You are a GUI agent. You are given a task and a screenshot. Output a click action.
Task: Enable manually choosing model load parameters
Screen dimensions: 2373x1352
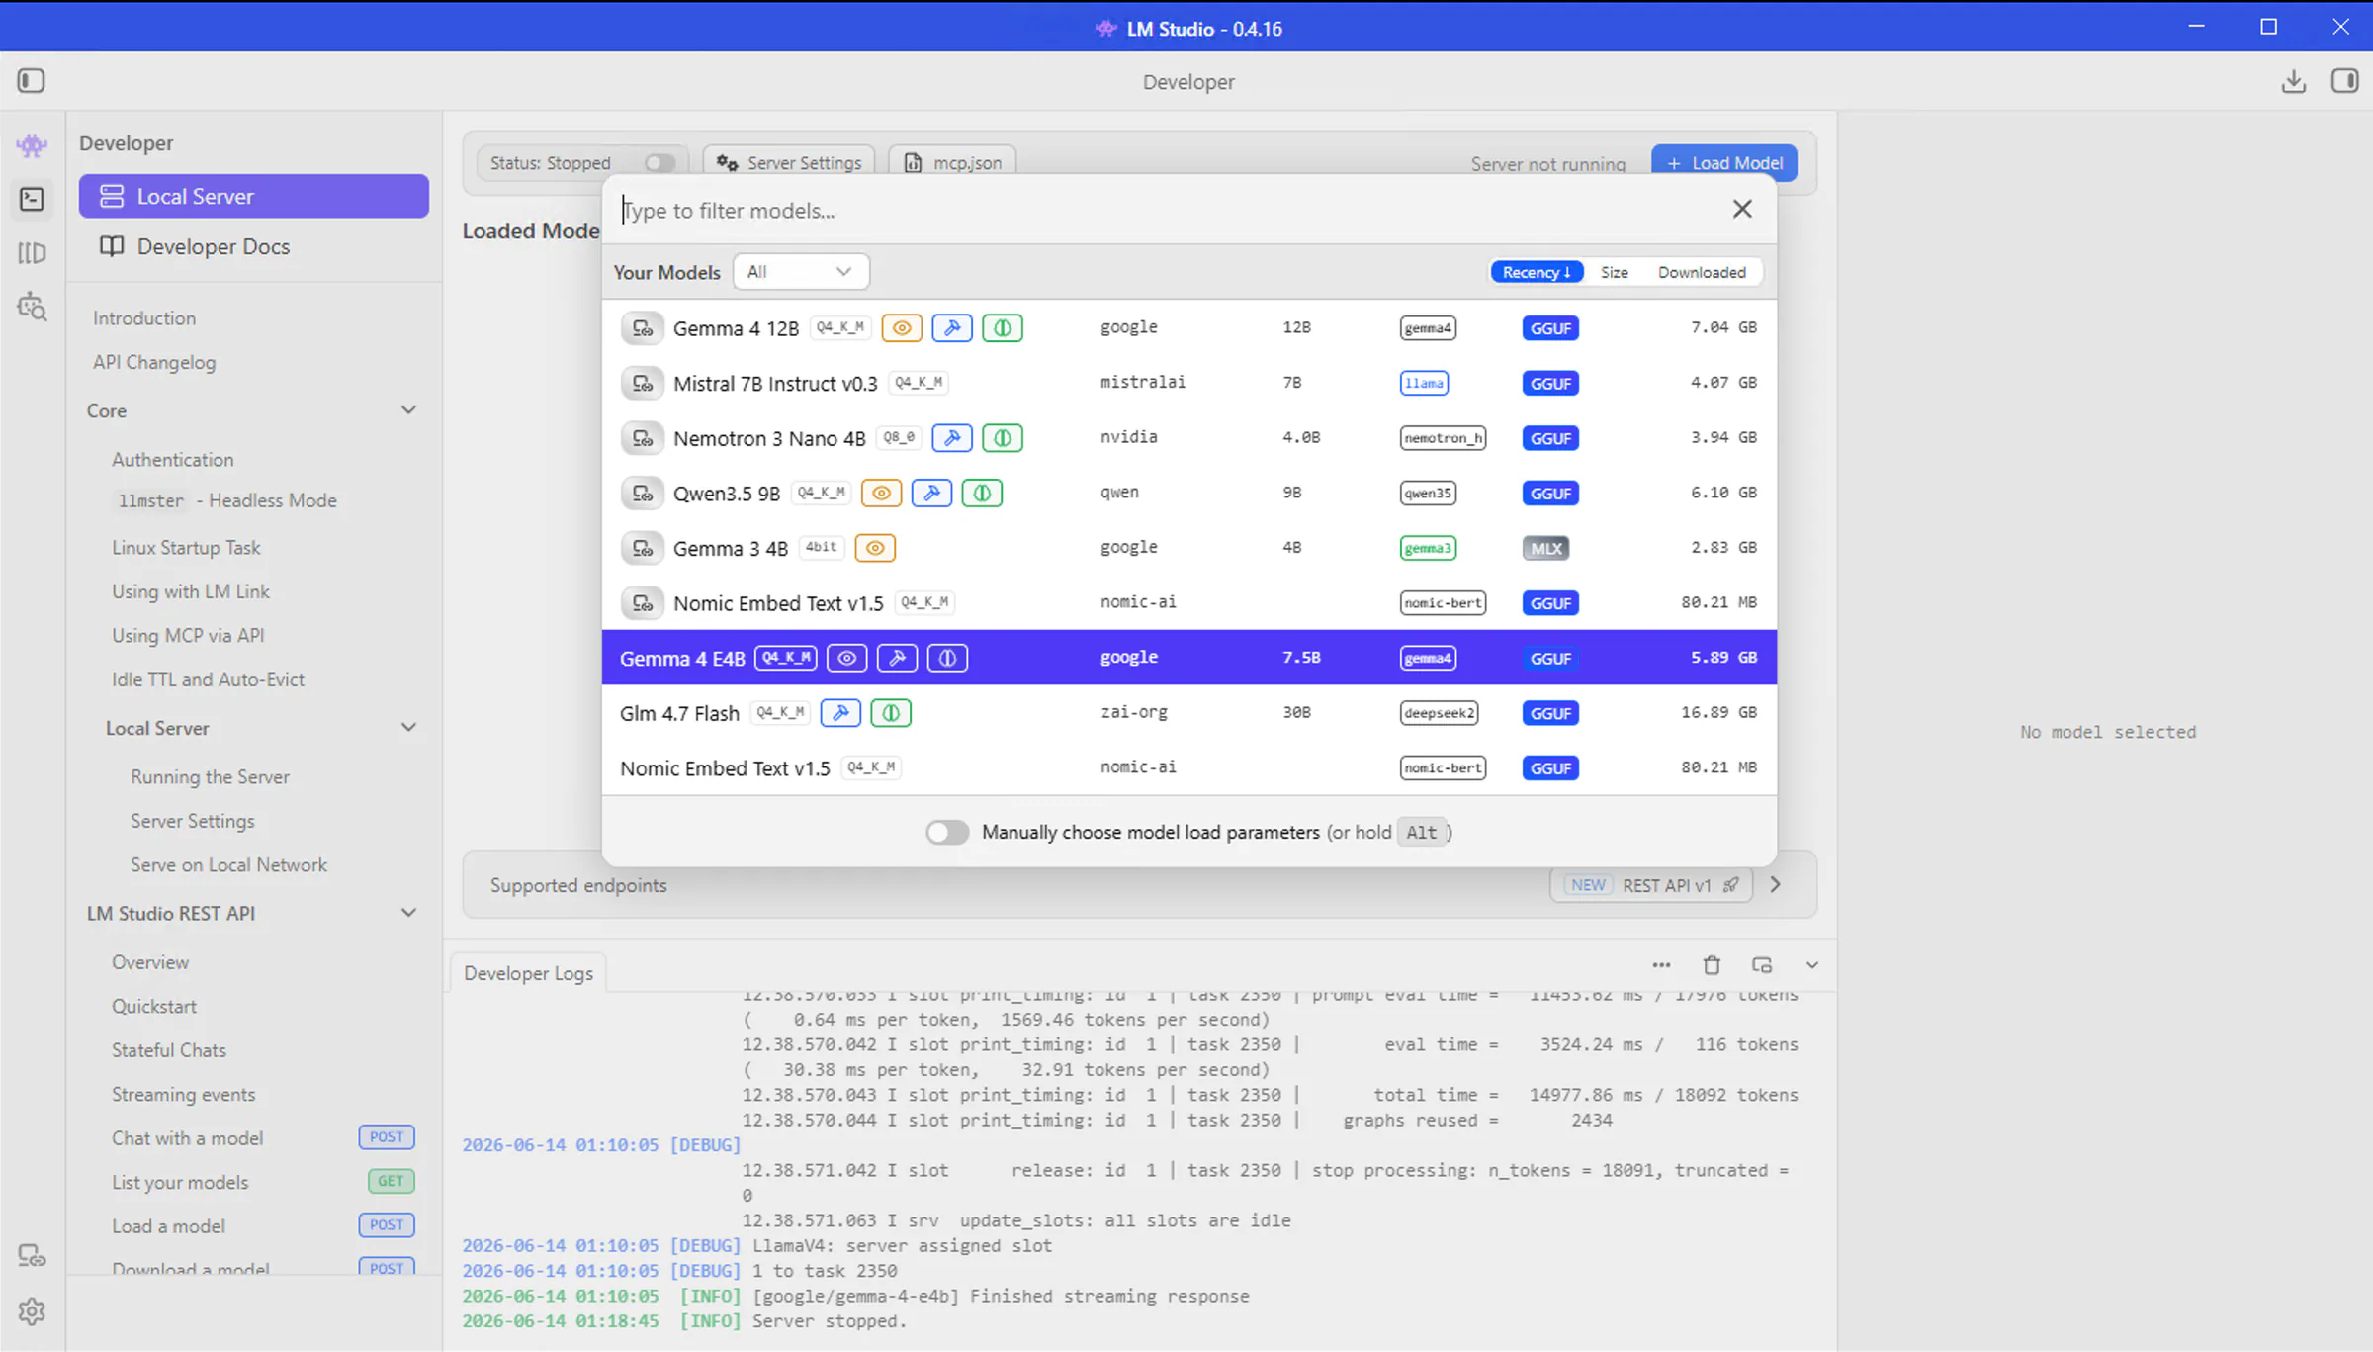tap(947, 833)
